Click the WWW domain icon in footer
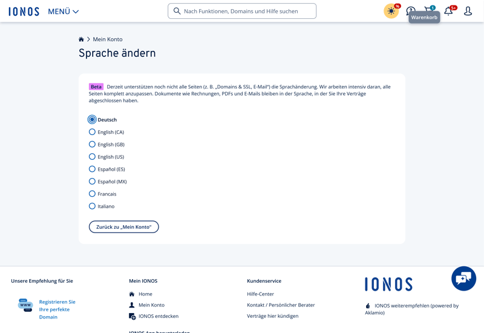Screen dimensions: 484x333 tap(25, 305)
